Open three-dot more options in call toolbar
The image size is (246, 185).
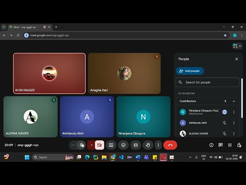(x=158, y=145)
